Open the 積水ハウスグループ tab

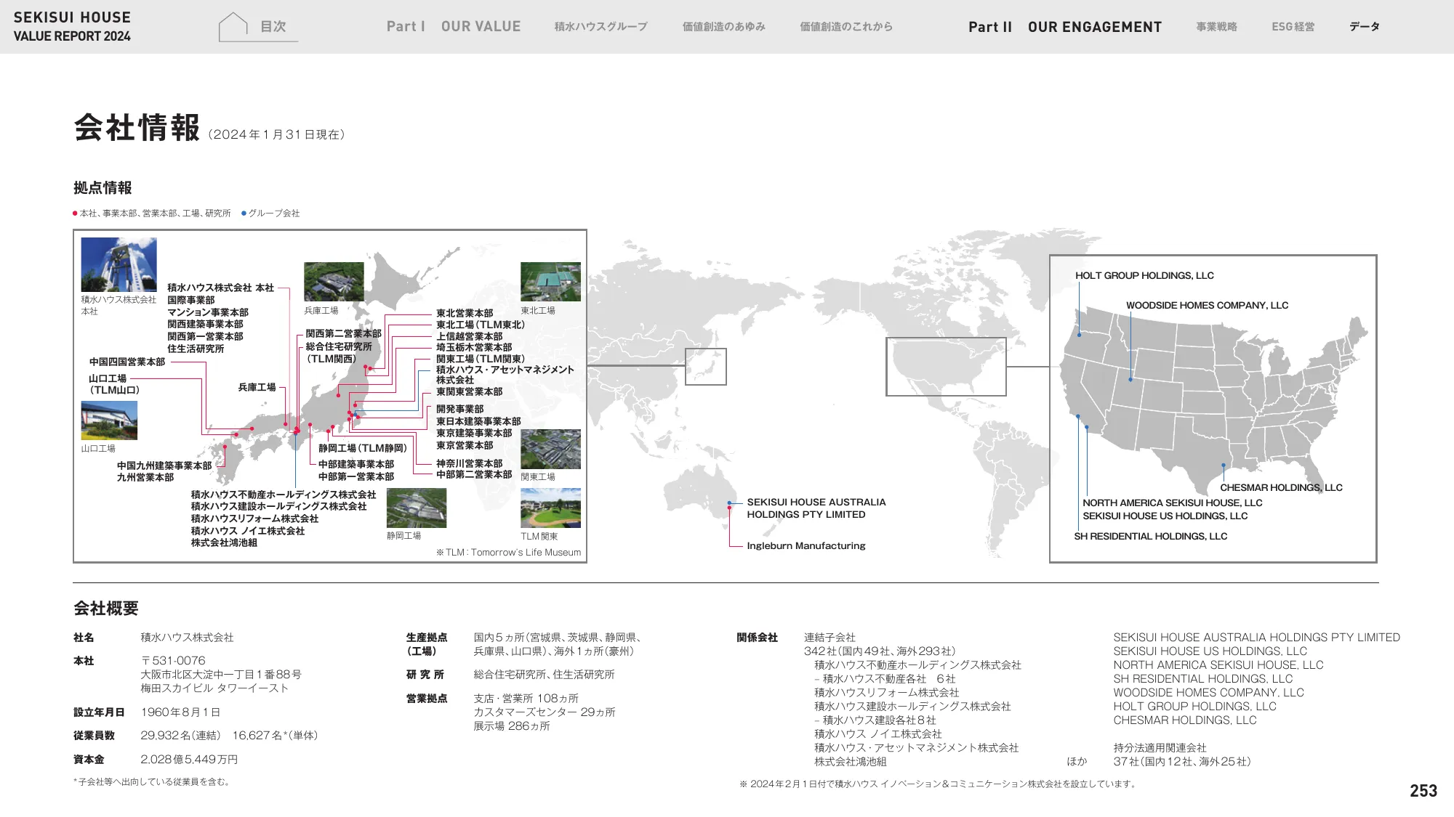pyautogui.click(x=601, y=27)
